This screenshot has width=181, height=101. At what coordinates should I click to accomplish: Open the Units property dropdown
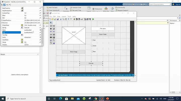[x=40, y=37]
